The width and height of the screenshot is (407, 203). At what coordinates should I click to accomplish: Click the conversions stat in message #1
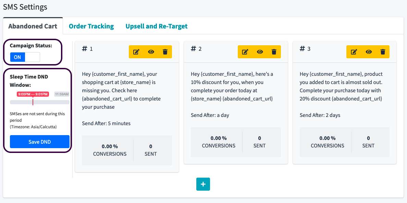[x=110, y=150]
